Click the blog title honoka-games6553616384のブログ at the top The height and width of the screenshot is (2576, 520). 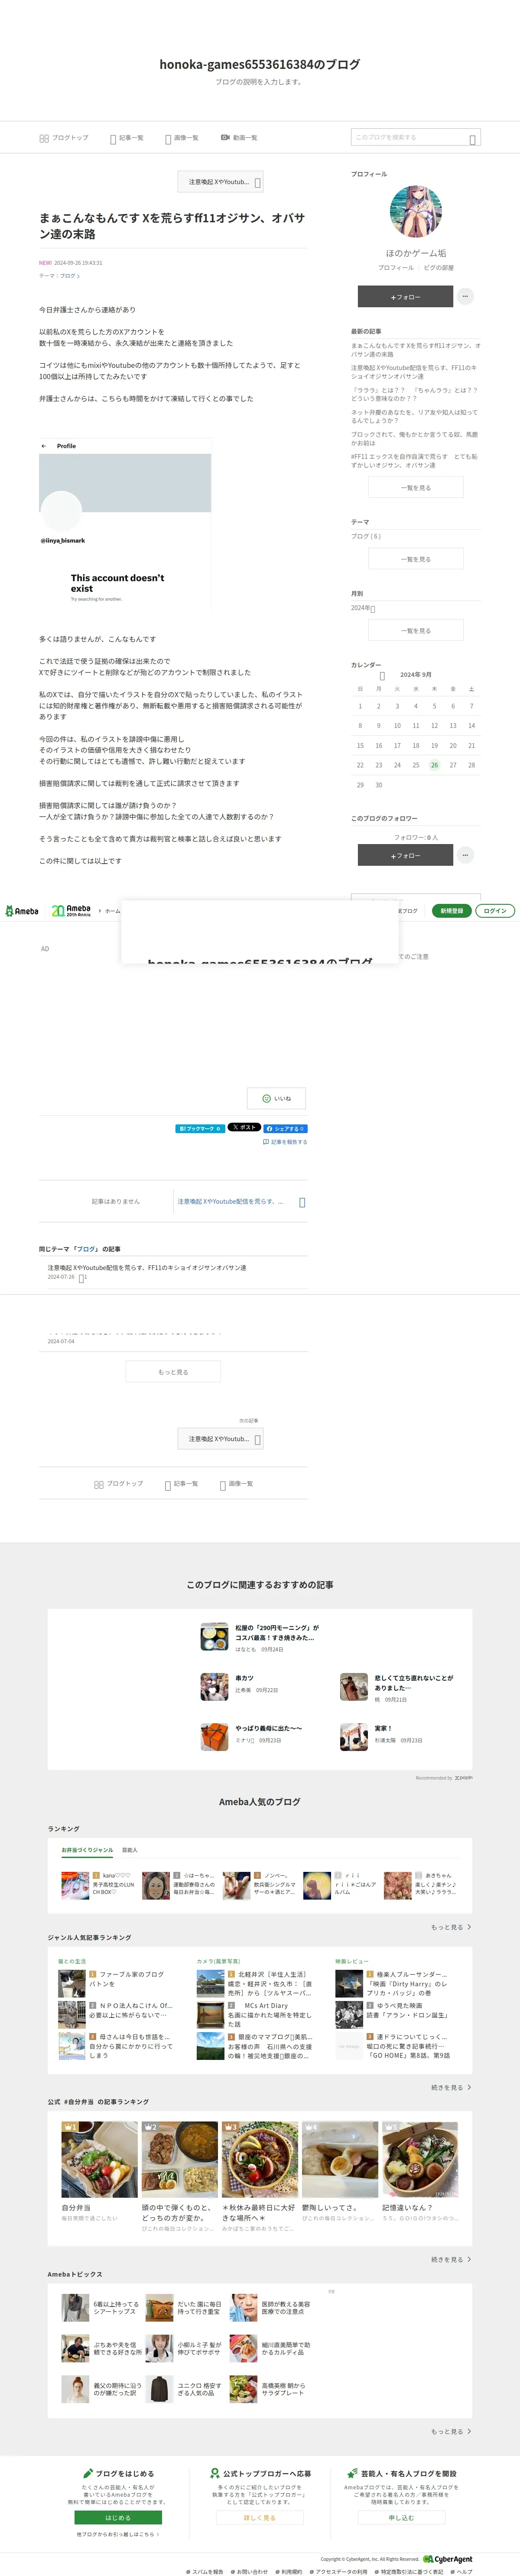[x=260, y=64]
